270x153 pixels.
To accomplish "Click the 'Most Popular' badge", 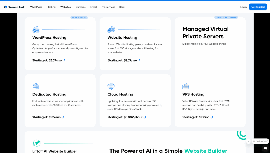I will [x=79, y=18].
